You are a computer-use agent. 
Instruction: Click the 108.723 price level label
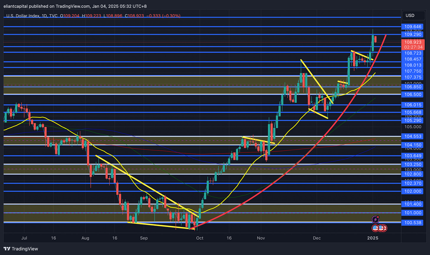(x=413, y=53)
